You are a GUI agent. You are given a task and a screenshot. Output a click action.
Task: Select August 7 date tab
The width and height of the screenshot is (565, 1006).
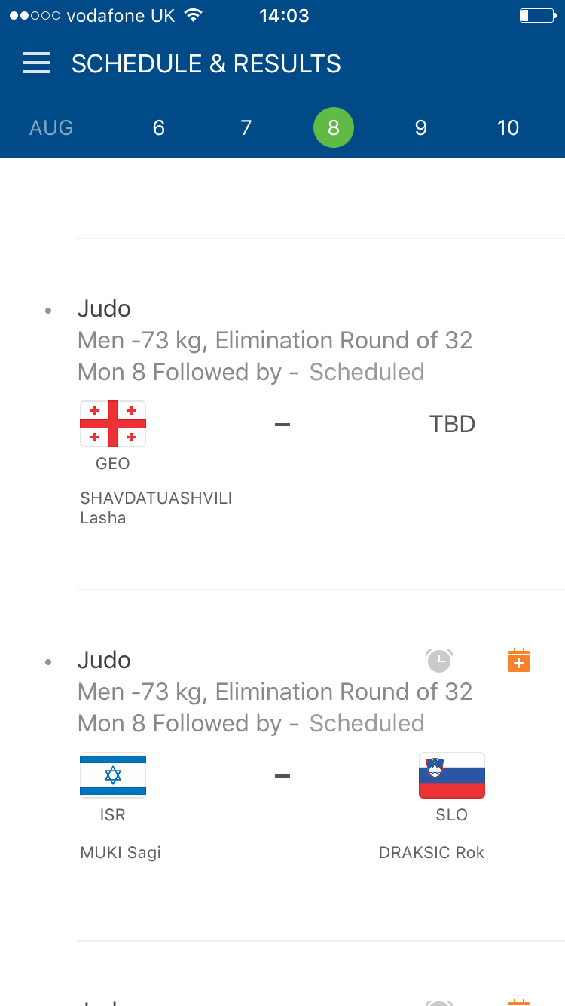coord(246,128)
